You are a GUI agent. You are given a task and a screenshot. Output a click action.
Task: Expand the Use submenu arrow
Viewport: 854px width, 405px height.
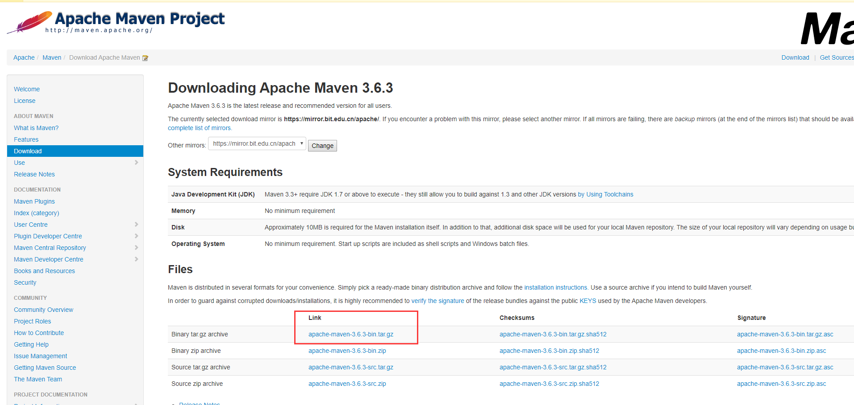[x=136, y=163]
